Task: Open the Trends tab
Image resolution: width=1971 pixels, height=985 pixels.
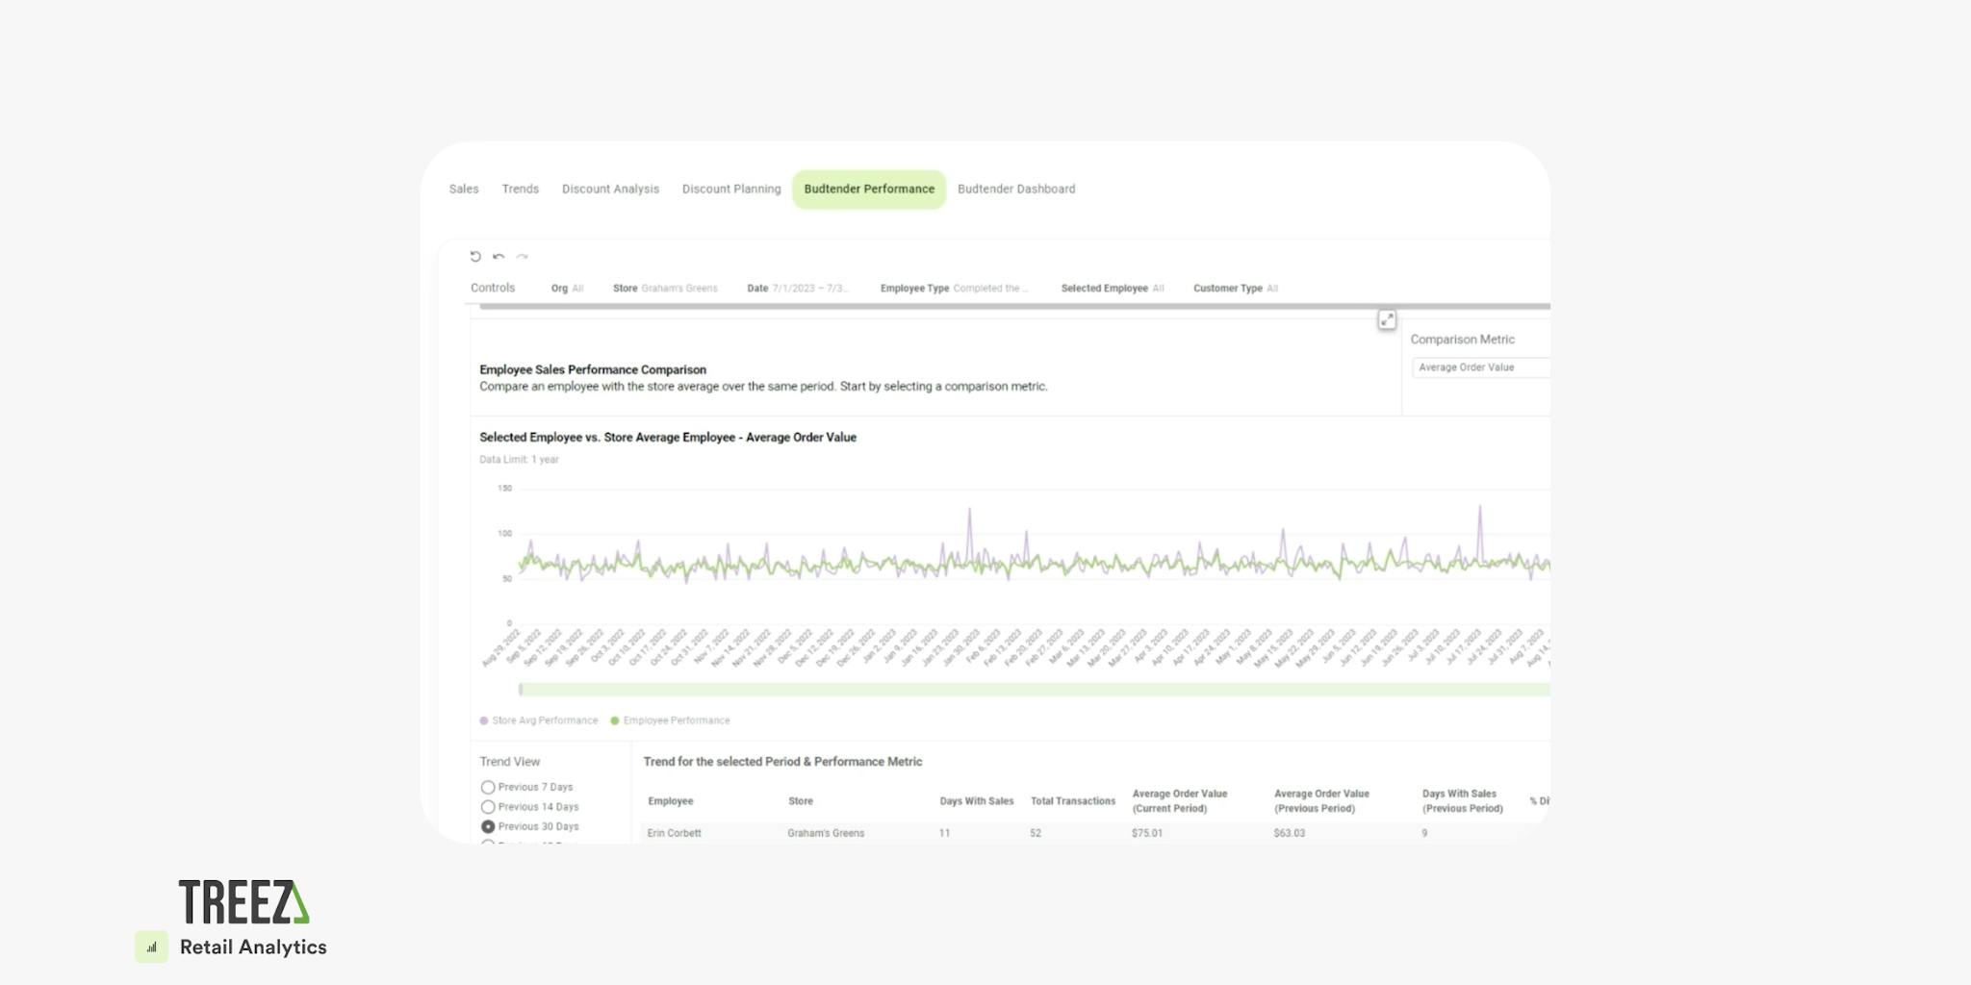Action: pos(520,189)
